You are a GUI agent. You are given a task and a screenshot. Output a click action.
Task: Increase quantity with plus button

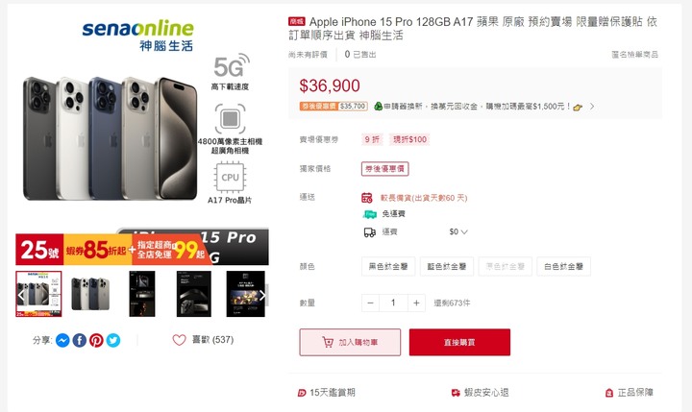click(416, 303)
